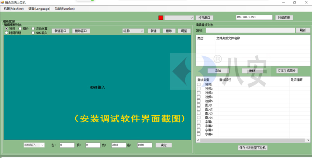Open the 功能(Function) menu
The width and height of the screenshot is (312, 158).
tap(65, 9)
